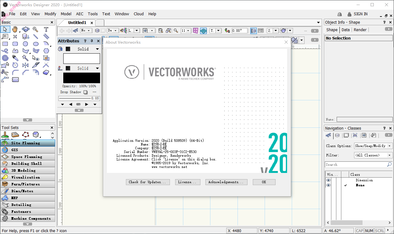
Task: Toggle the NUM status bar indicator
Action: pos(369,231)
